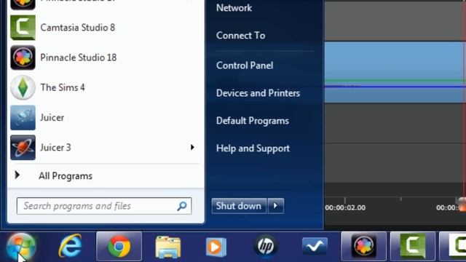466x262 pixels.
Task: Switch to Pinnacle Studio taskbar button
Action: point(364,247)
